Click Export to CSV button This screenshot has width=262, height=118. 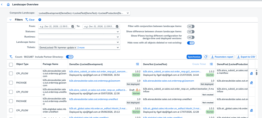[246, 57]
